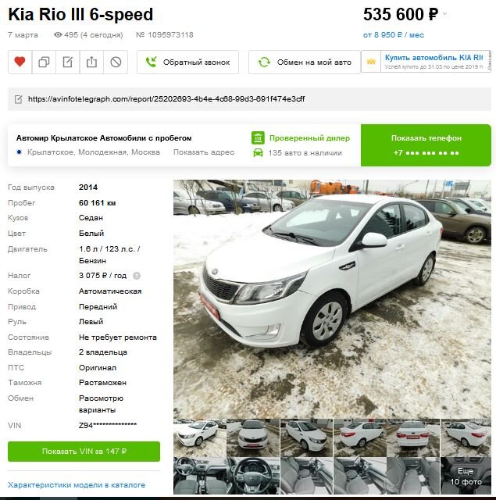
Task: Click the share icon
Action: pyautogui.click(x=91, y=62)
